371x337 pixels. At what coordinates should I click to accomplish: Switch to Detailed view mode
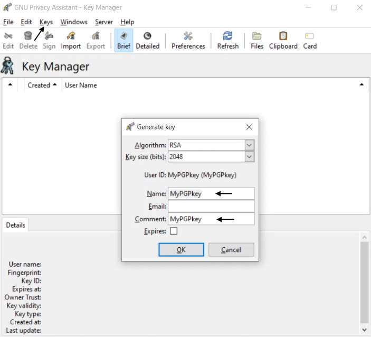(147, 40)
